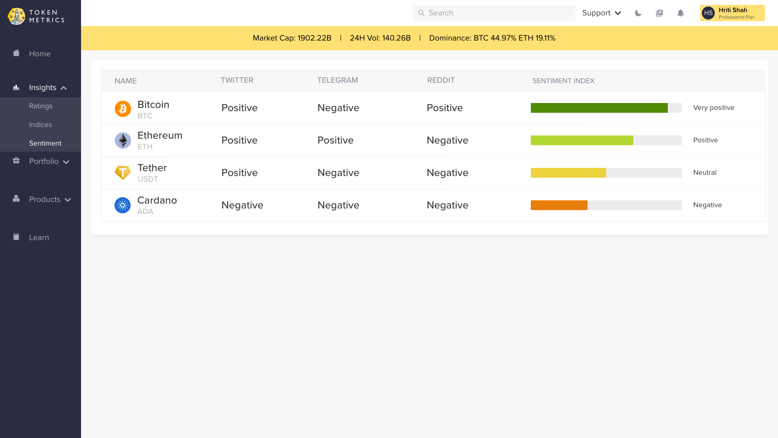Open the Learn section
This screenshot has height=438, width=778.
tap(39, 238)
